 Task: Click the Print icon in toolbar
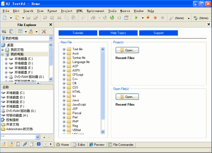tap(93, 18)
